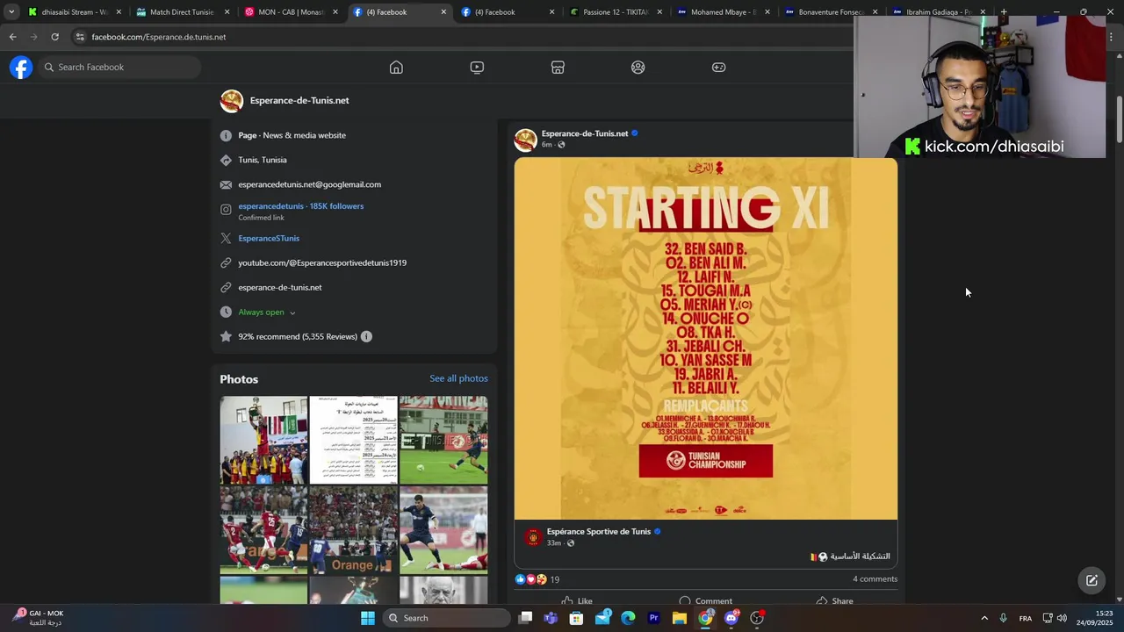Click the info icon beside 5,355 Reviews
1124x632 pixels.
click(366, 336)
